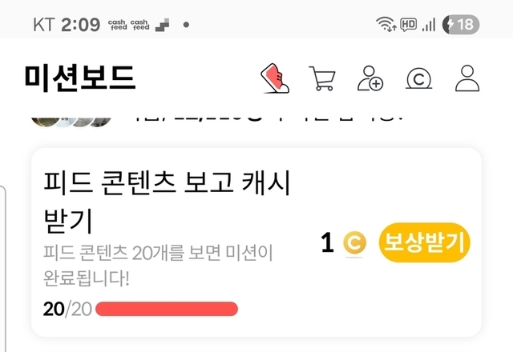Open the cash coin balance icon
The height and width of the screenshot is (352, 513).
[418, 78]
